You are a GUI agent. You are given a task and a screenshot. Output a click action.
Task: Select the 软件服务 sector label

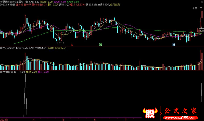coord(115,5)
